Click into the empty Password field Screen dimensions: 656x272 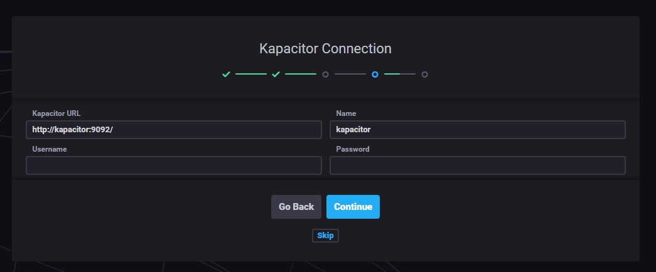[x=478, y=165]
